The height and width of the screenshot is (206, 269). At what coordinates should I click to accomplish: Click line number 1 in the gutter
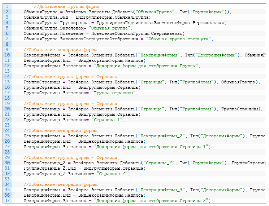coord(7,6)
